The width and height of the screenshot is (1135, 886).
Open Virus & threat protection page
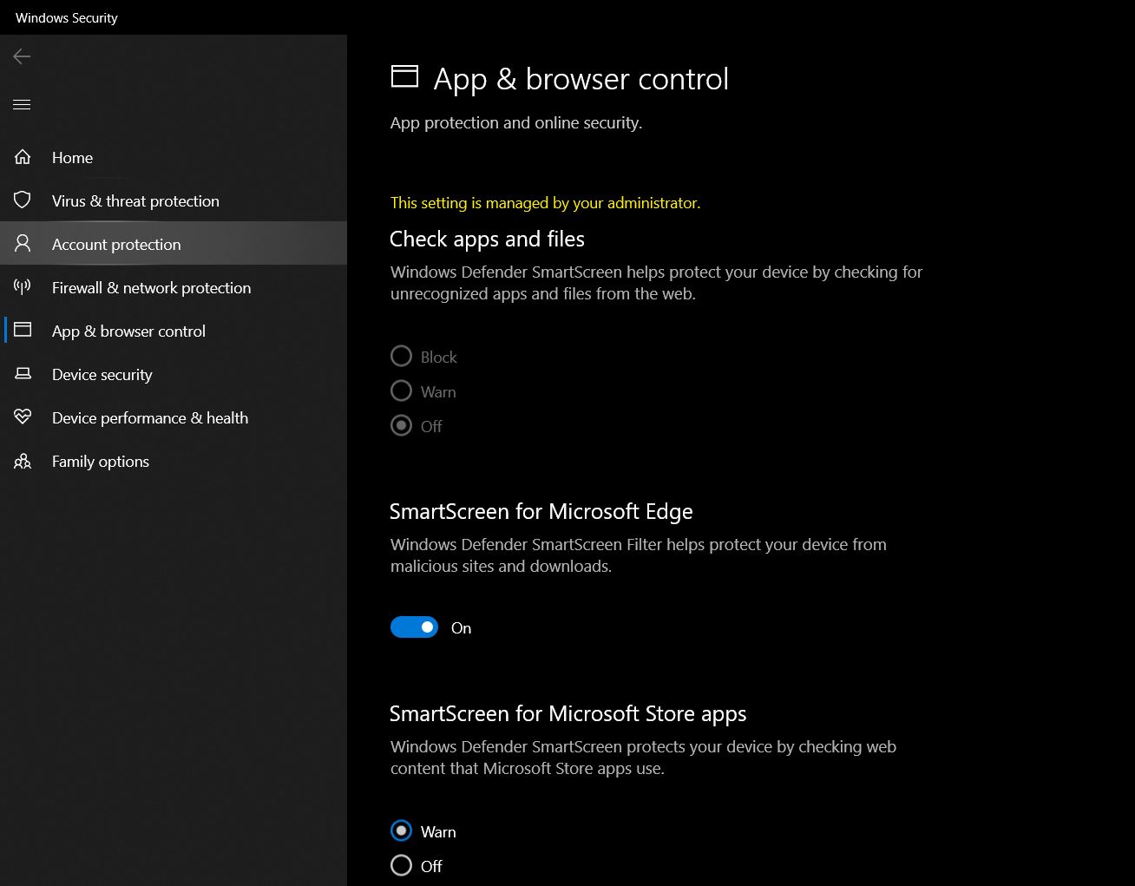174,200
